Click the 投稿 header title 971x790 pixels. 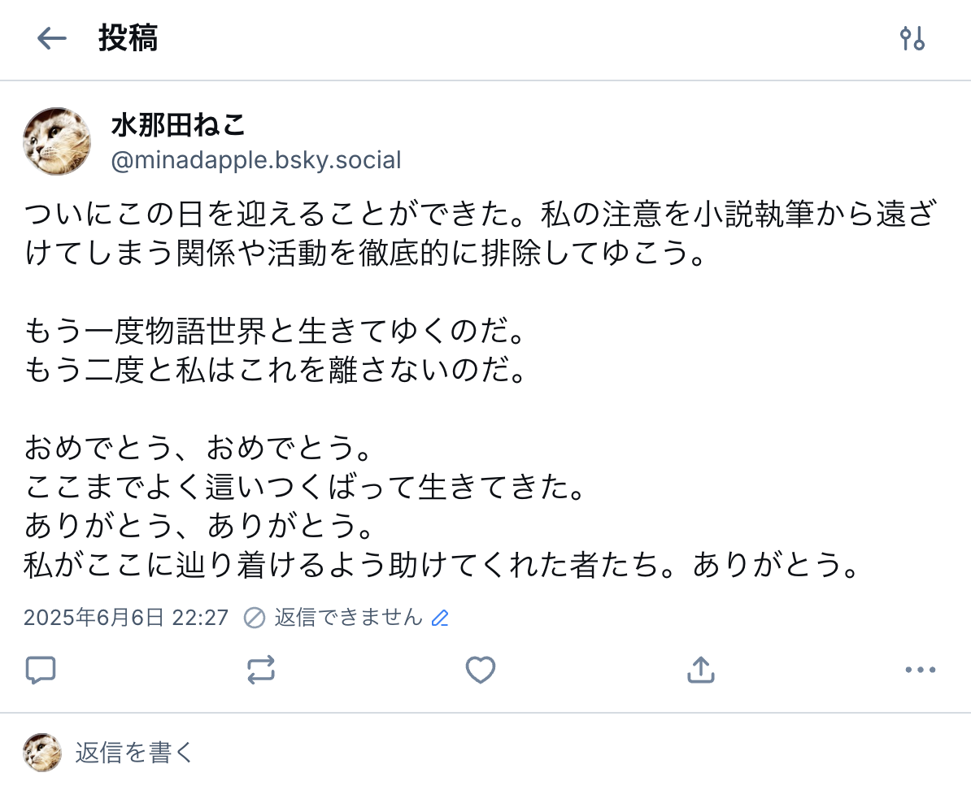128,38
